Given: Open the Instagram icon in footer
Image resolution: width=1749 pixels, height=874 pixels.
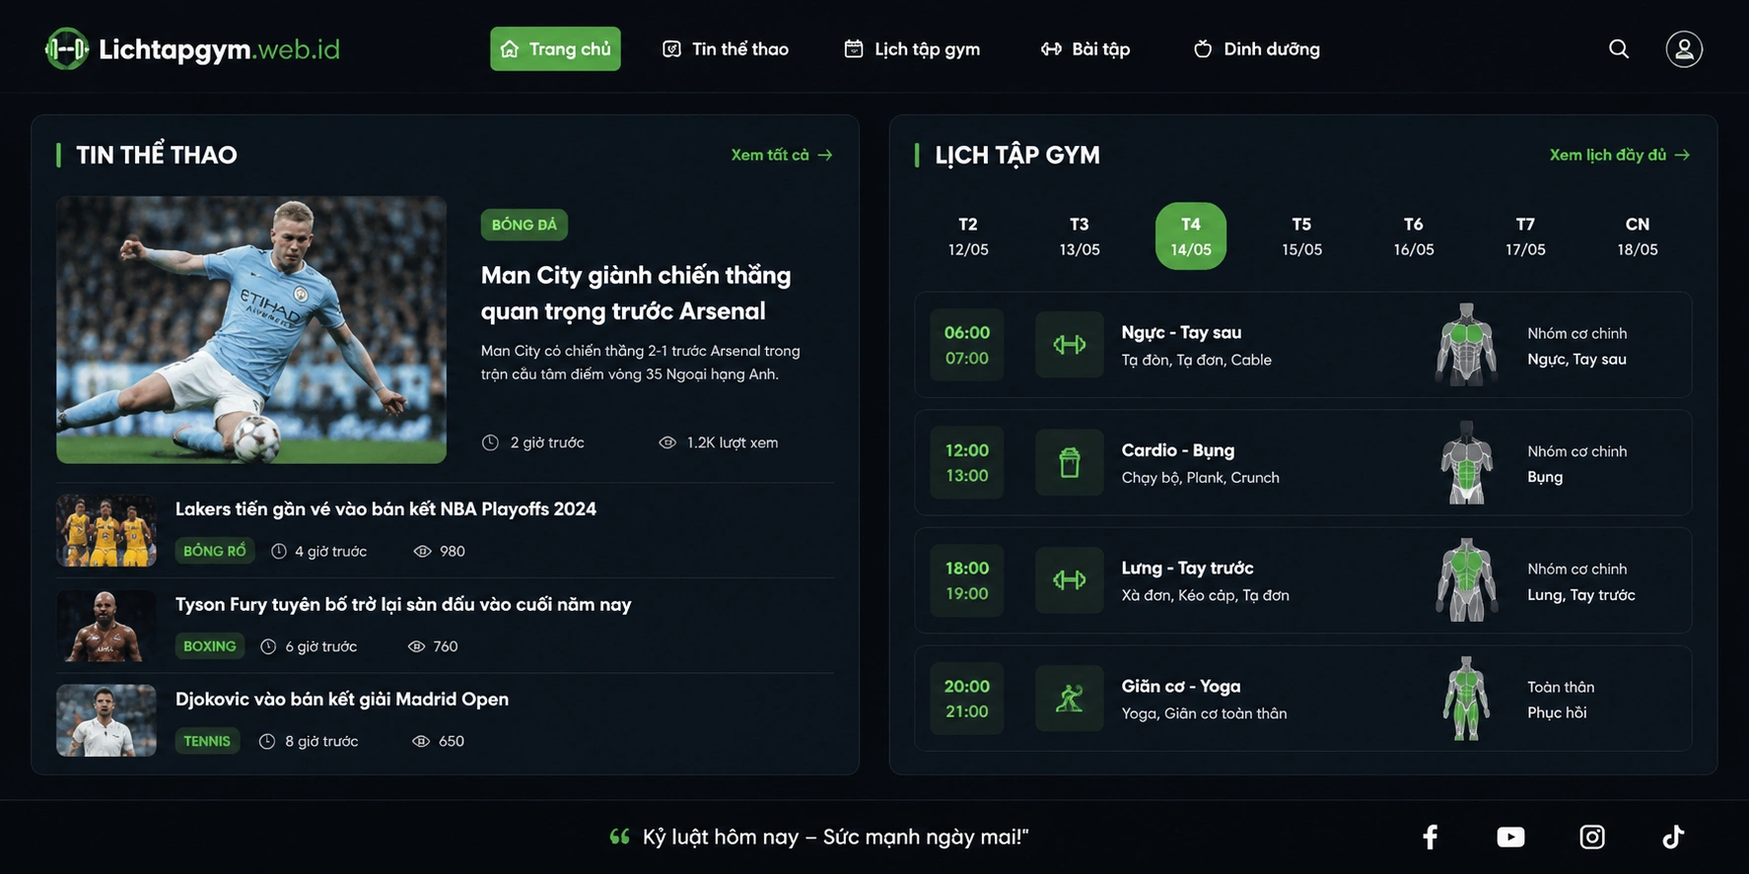Looking at the screenshot, I should pyautogui.click(x=1592, y=837).
